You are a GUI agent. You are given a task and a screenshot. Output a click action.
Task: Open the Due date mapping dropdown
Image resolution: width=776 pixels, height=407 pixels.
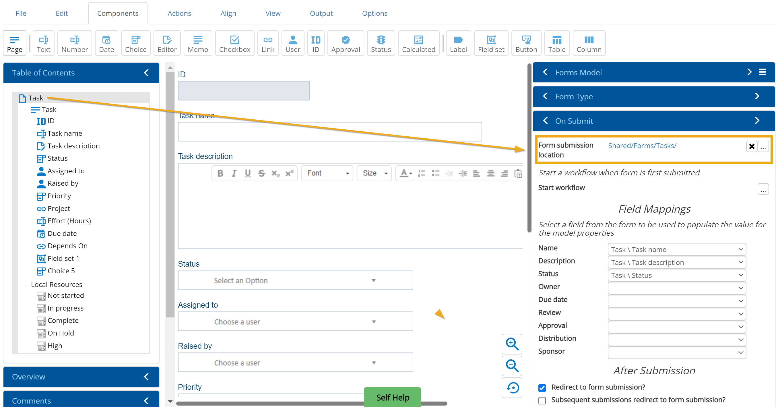[677, 301]
